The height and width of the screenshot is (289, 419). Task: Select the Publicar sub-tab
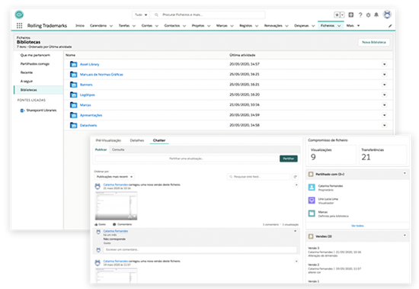tap(101, 149)
